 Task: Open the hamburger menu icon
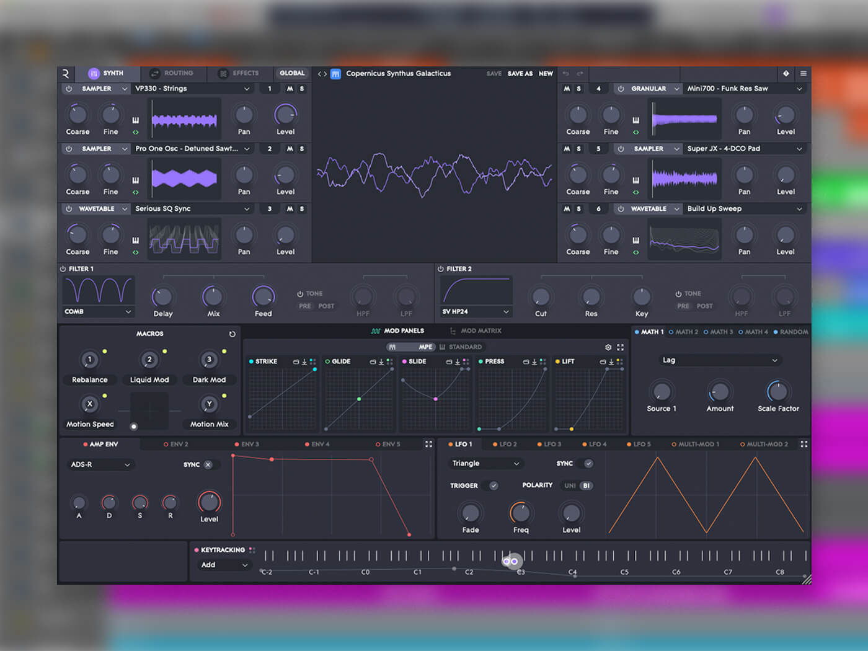pos(803,74)
